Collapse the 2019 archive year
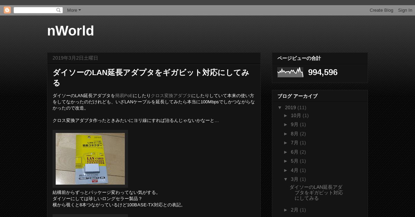The height and width of the screenshot is (217, 415). 280,107
